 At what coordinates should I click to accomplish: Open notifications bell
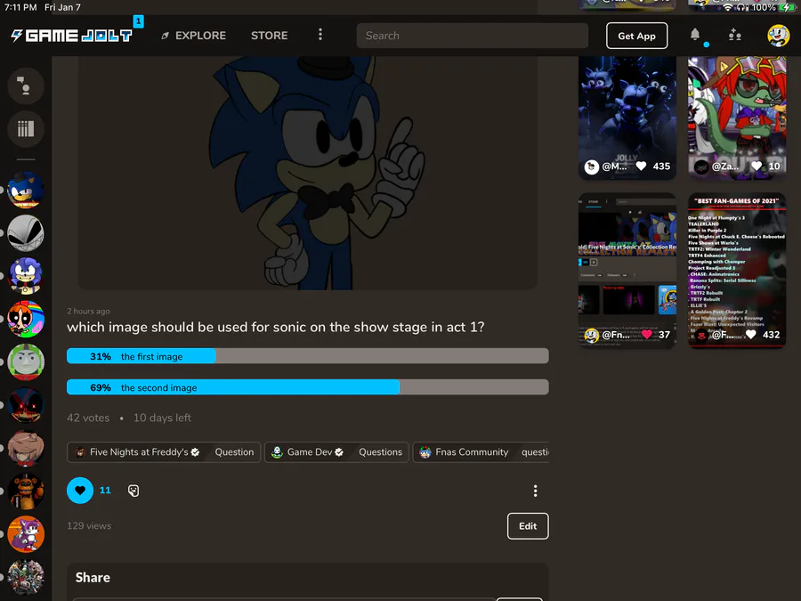click(695, 35)
